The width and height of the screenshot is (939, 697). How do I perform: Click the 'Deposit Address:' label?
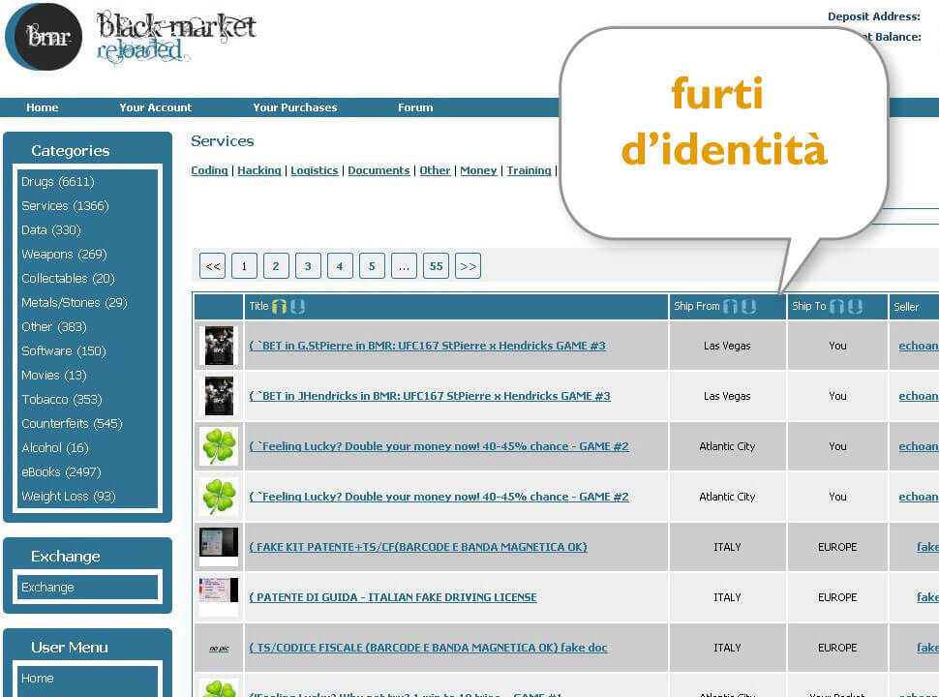click(x=874, y=16)
